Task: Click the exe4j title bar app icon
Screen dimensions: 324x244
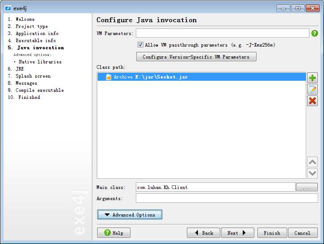Action: [8, 8]
